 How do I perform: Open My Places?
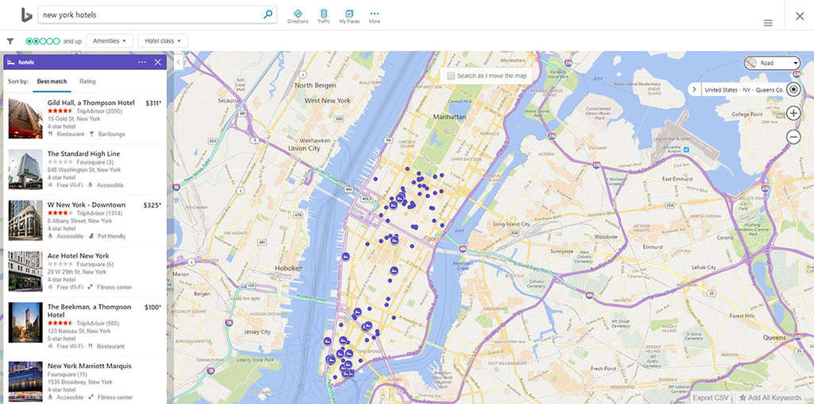pos(349,16)
